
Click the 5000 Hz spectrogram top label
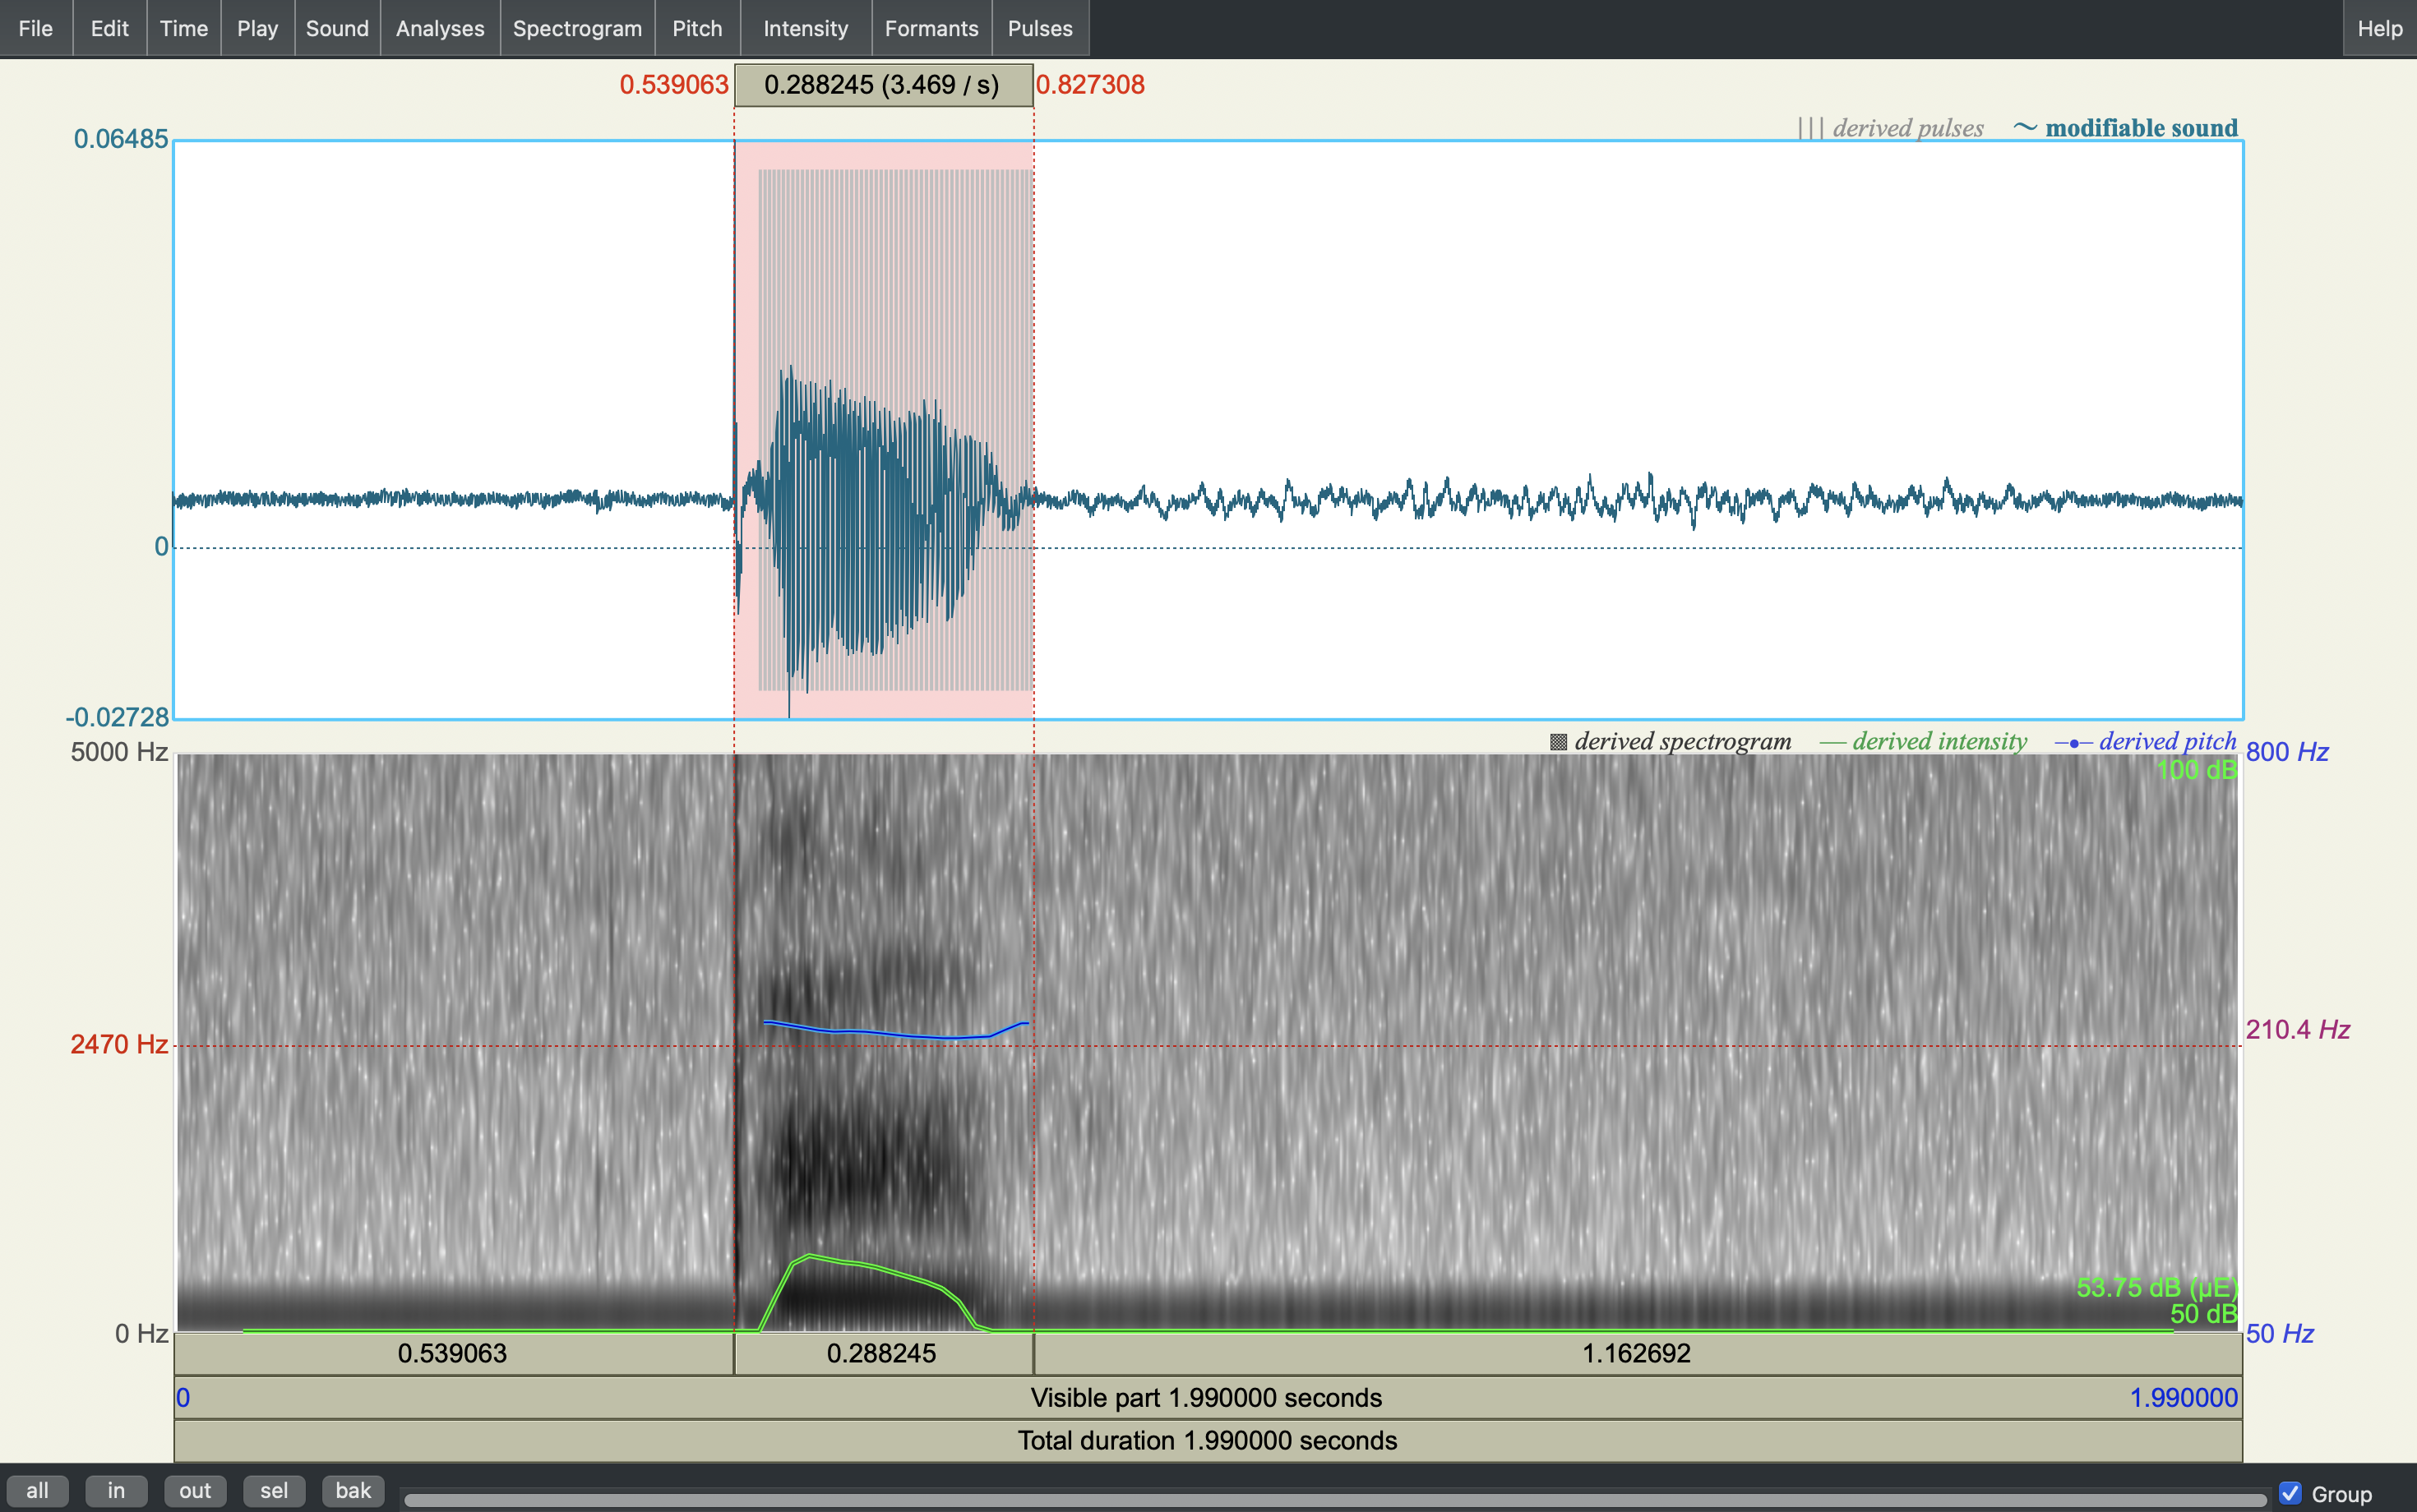point(119,752)
